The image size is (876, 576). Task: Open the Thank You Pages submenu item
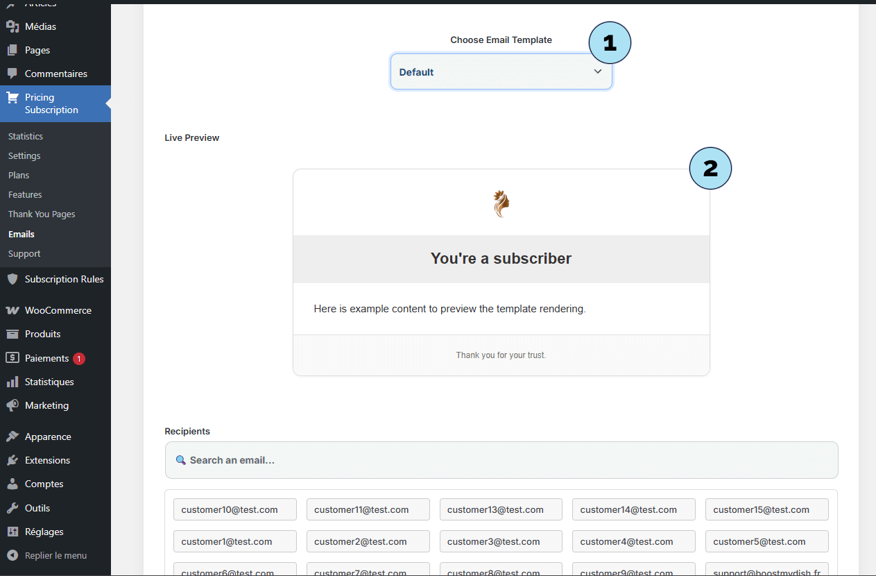[42, 214]
